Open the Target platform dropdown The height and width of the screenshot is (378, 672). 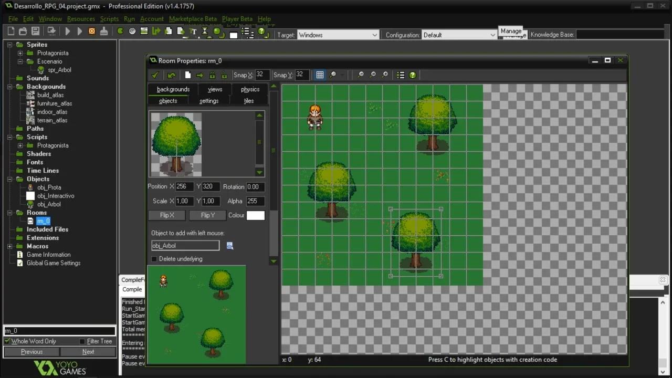click(x=338, y=35)
